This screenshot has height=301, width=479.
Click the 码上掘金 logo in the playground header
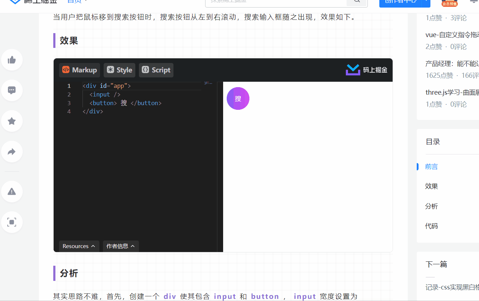(366, 70)
